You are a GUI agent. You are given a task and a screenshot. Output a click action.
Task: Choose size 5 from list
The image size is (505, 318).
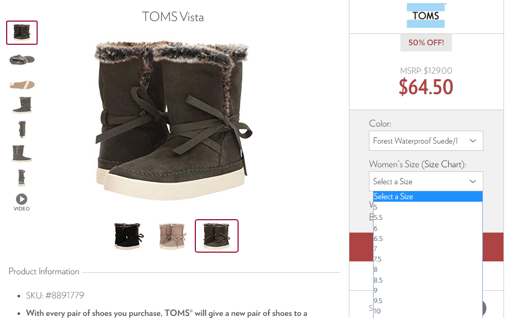pyautogui.click(x=428, y=207)
